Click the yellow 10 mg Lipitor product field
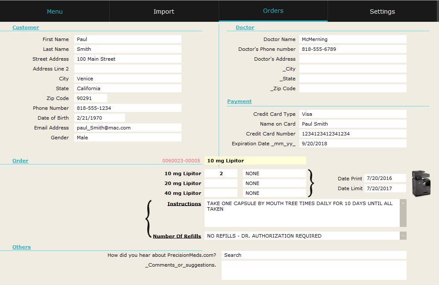Viewport: 439px width, 285px height. pyautogui.click(x=255, y=161)
